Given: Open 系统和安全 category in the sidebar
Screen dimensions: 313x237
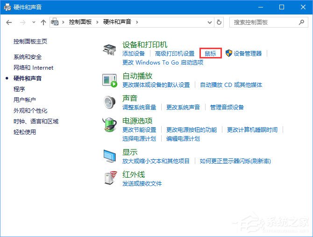Looking at the screenshot, I should 28,57.
